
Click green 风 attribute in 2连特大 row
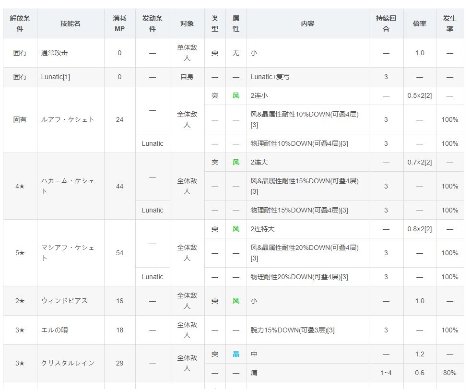pyautogui.click(x=236, y=229)
